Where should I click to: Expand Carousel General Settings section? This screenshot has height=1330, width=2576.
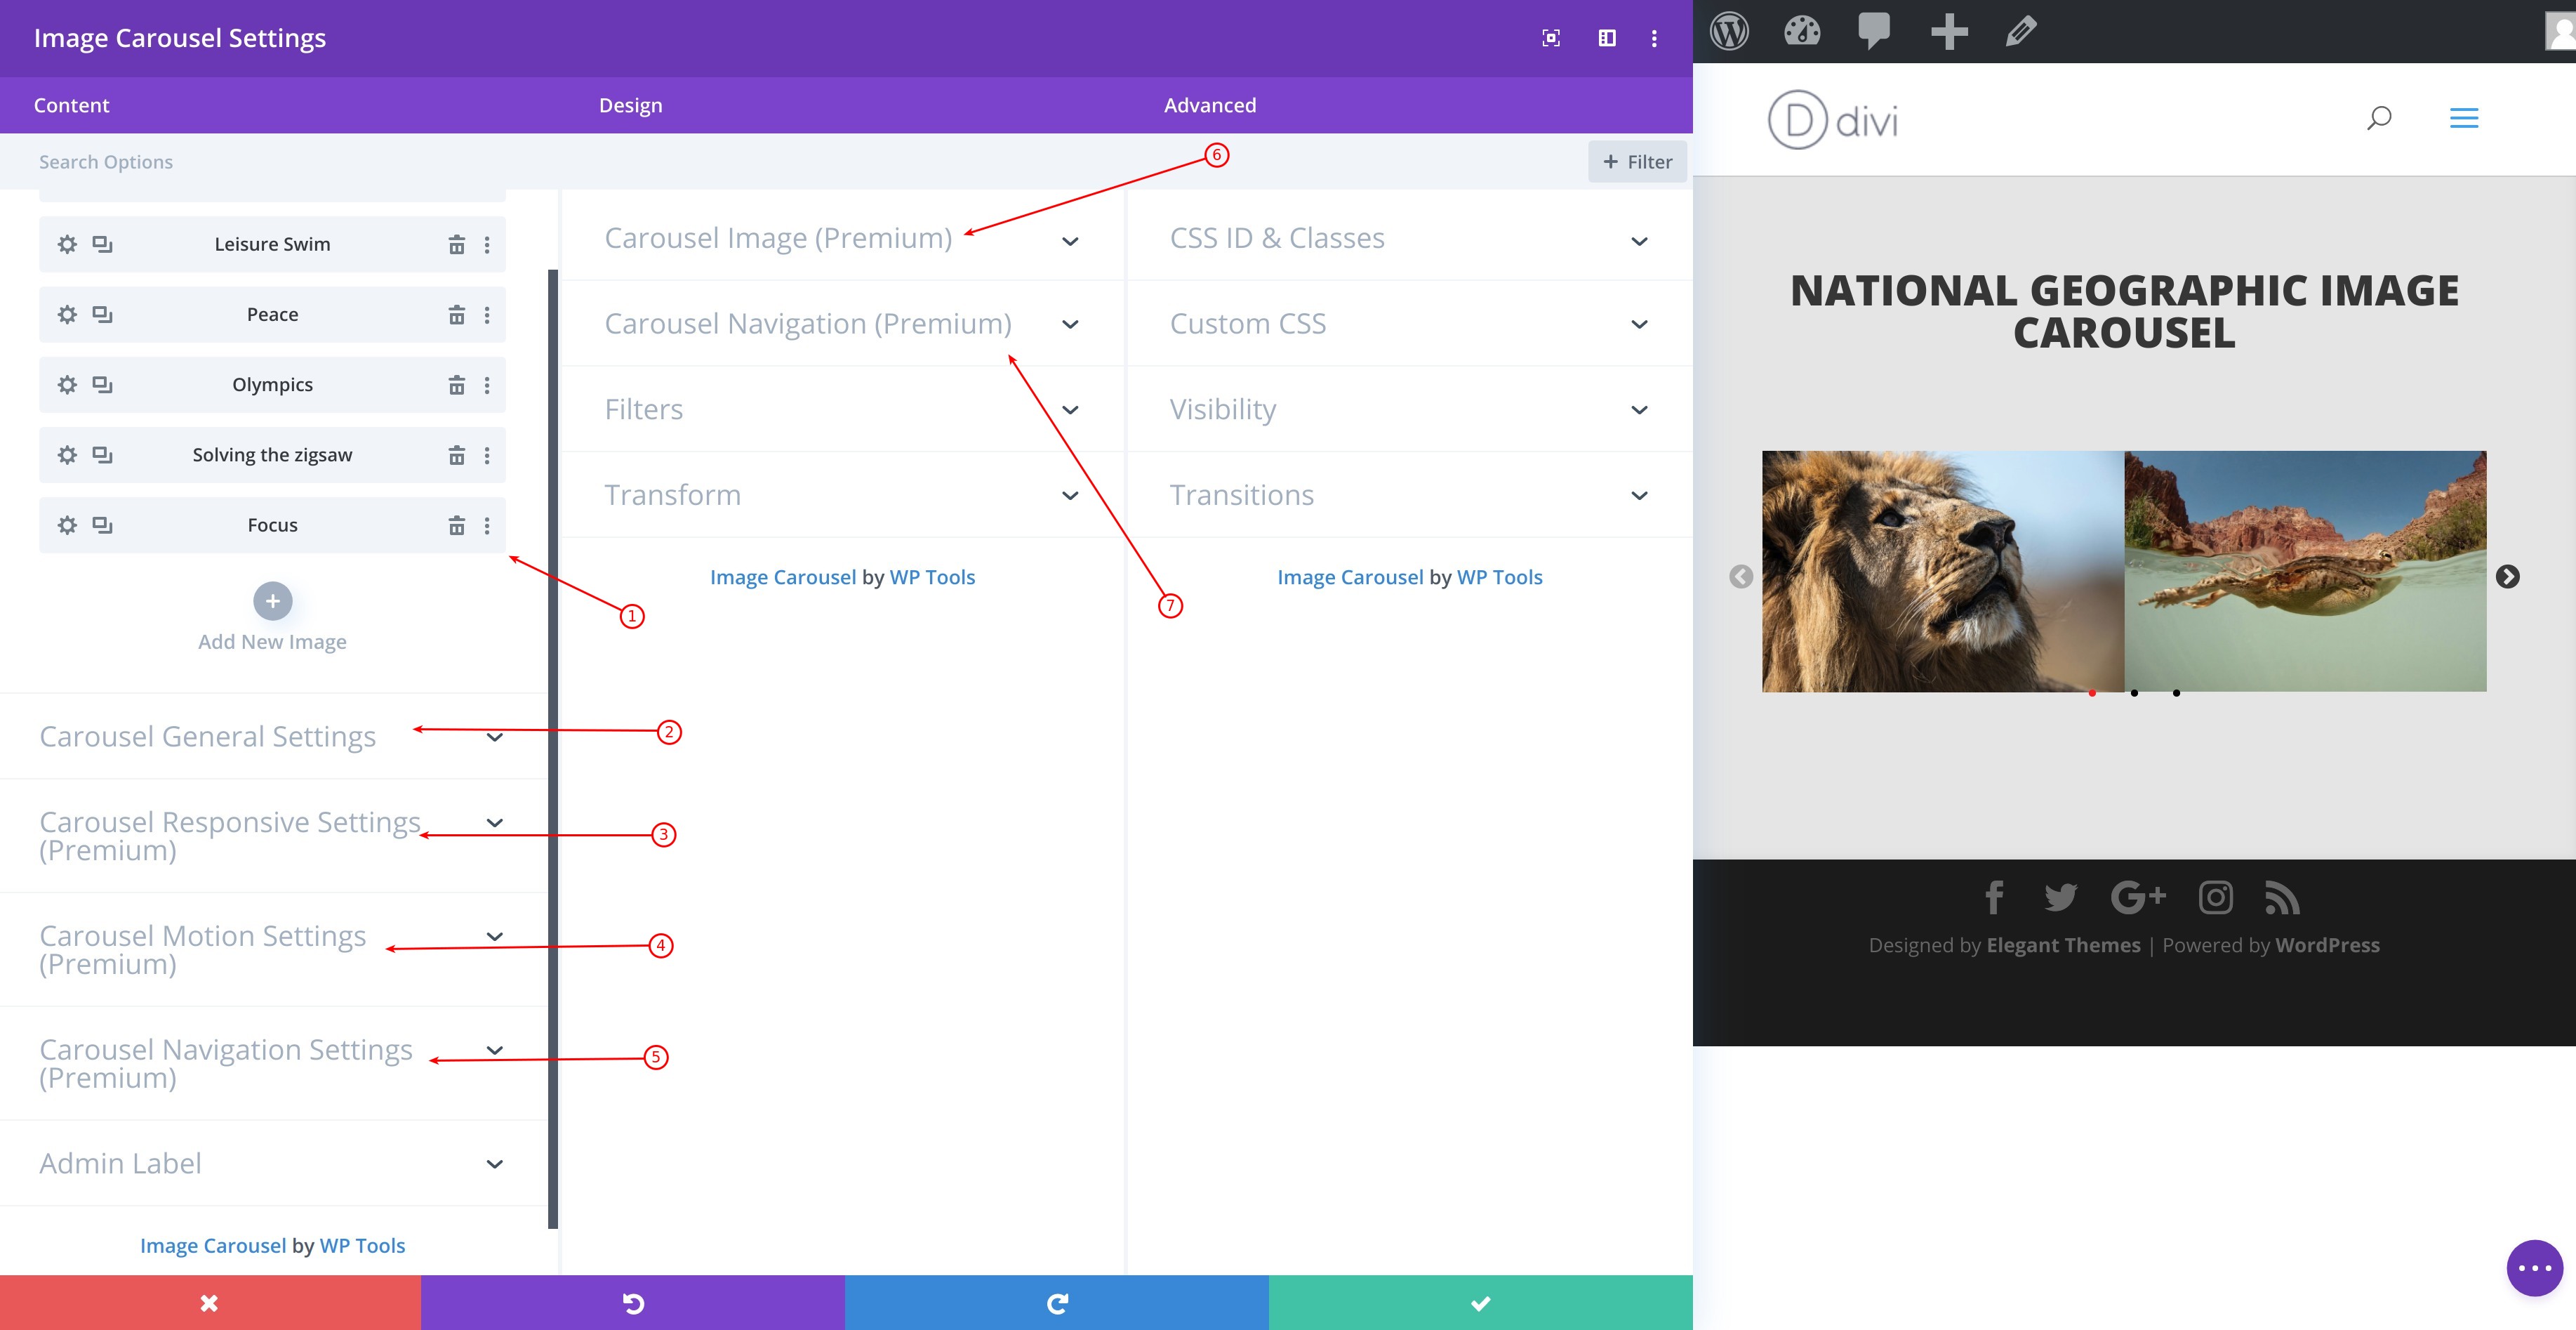(x=273, y=737)
